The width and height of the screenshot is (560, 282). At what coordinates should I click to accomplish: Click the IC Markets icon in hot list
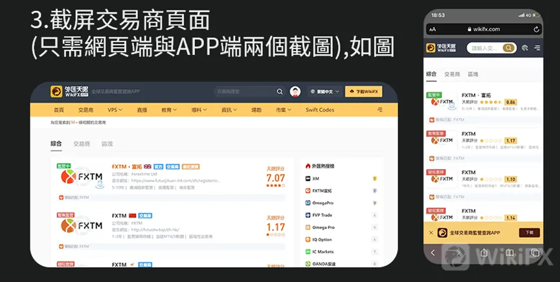(x=308, y=252)
